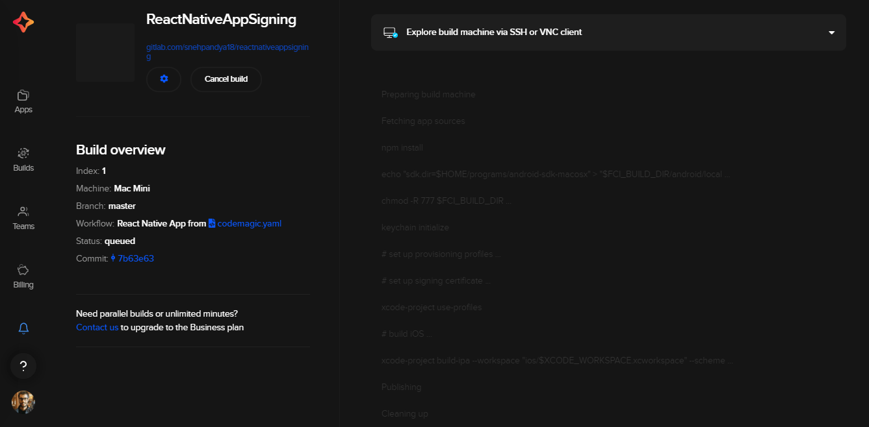
Task: Click the ReactNativeAppSigning app title
Action: click(221, 19)
